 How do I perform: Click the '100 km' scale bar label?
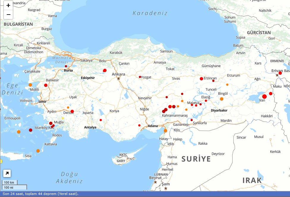(9, 182)
